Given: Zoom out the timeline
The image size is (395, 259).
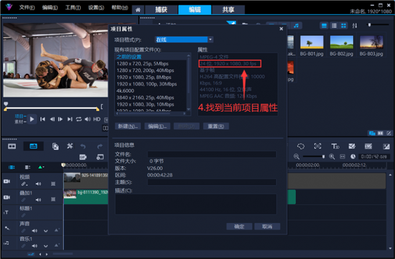Looking at the screenshot, I should point(296,157).
